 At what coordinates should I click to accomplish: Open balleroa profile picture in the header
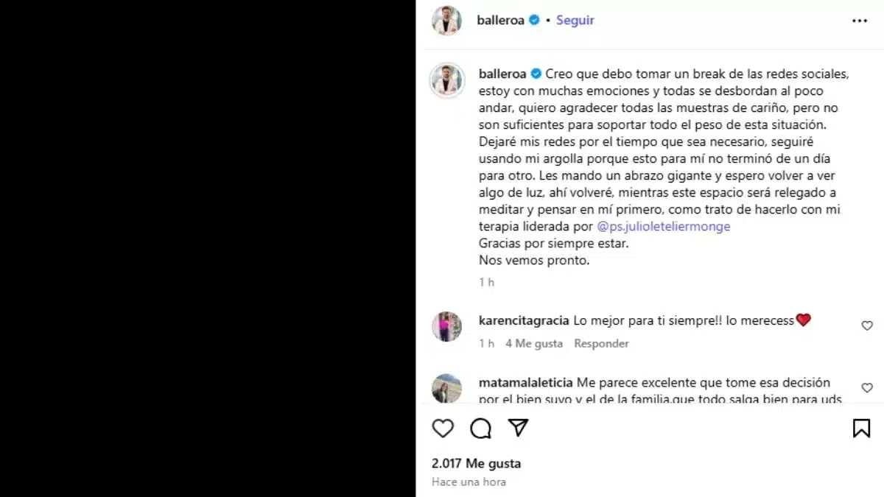(x=447, y=21)
